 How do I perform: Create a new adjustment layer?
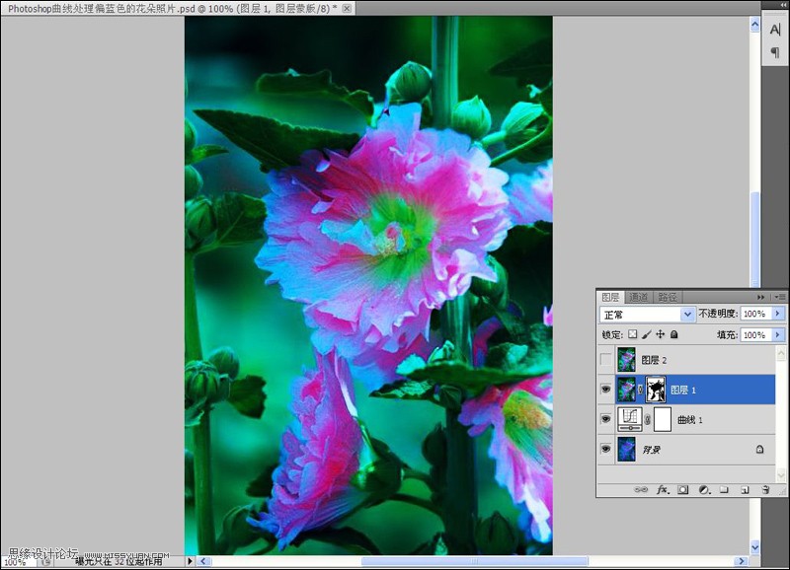[704, 486]
